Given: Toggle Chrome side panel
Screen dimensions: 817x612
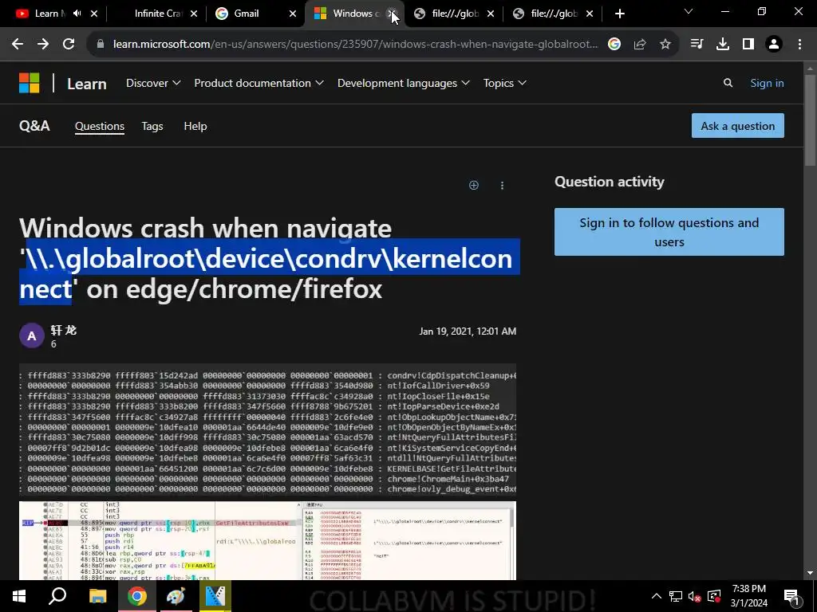Looking at the screenshot, I should tap(748, 45).
